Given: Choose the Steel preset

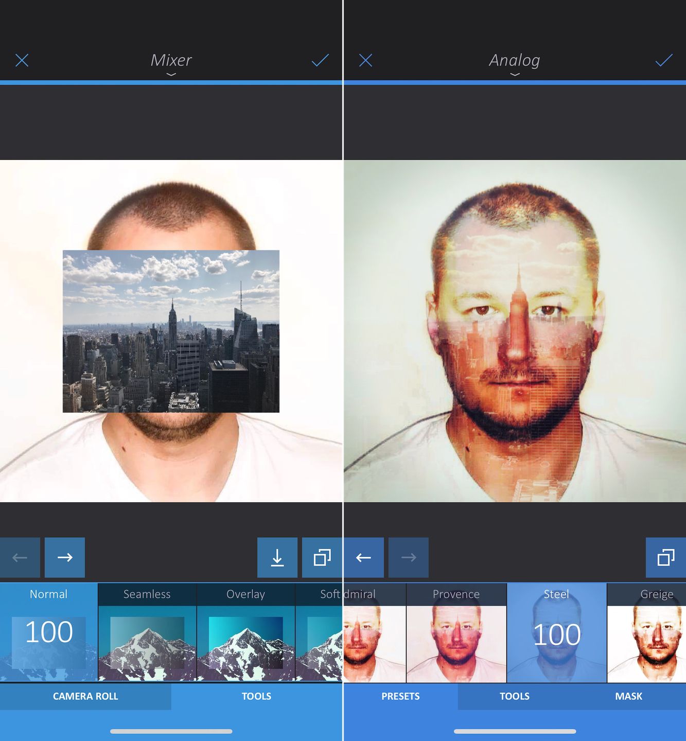Looking at the screenshot, I should (x=557, y=632).
